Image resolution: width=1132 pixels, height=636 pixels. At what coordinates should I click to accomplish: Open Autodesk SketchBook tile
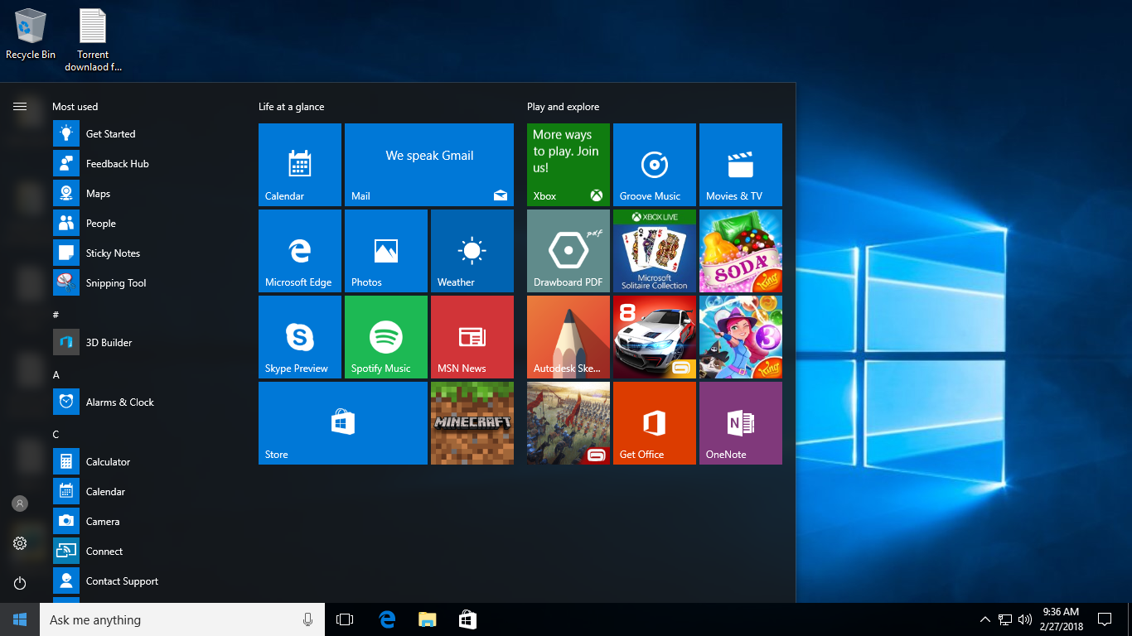(568, 337)
